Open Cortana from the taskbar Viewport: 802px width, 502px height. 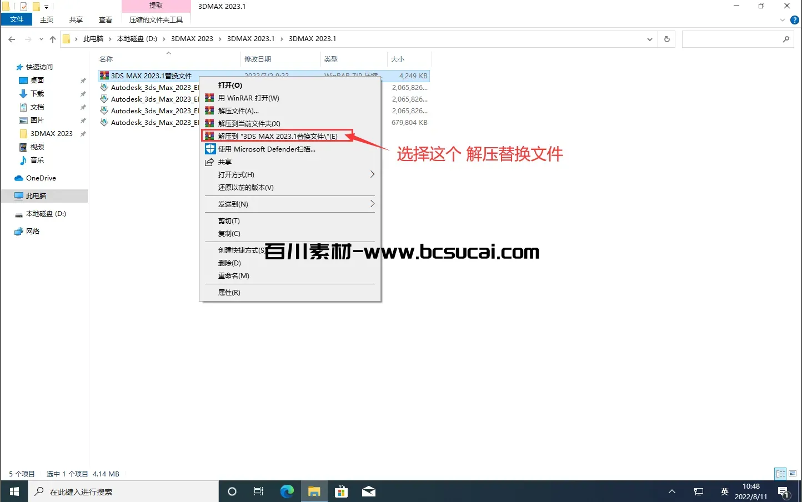pyautogui.click(x=232, y=491)
